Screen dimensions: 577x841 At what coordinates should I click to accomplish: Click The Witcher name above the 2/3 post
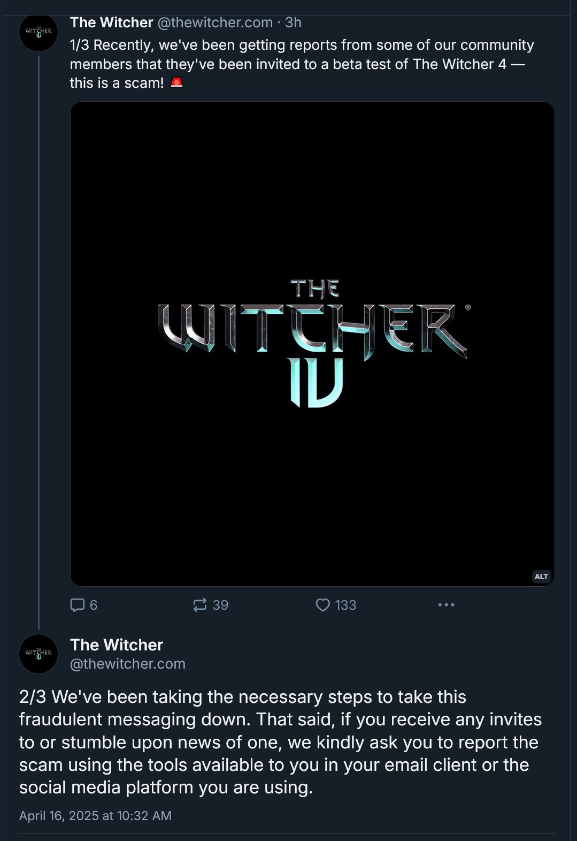[x=117, y=645]
